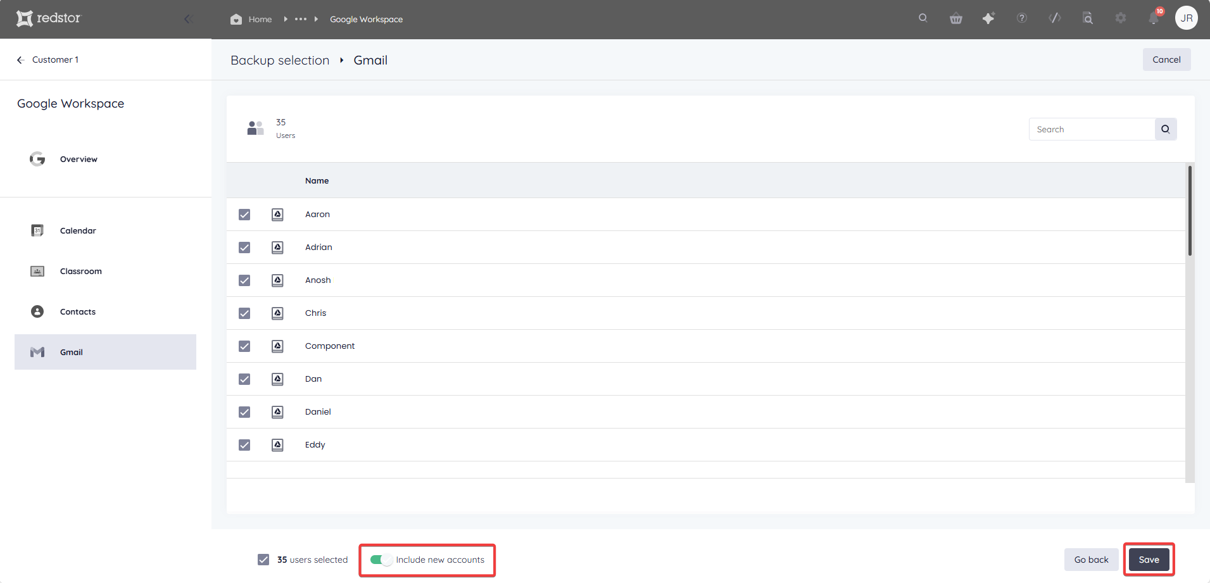Click the search magnifier button in users panel

click(x=1166, y=129)
